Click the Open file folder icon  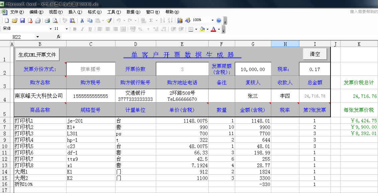pyautogui.click(x=14, y=20)
